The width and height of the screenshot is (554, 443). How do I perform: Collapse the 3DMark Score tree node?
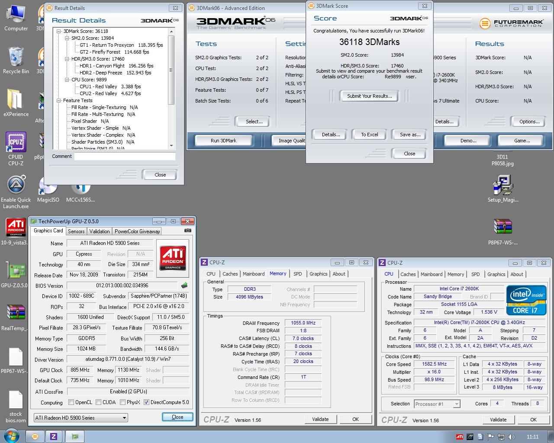[59, 31]
